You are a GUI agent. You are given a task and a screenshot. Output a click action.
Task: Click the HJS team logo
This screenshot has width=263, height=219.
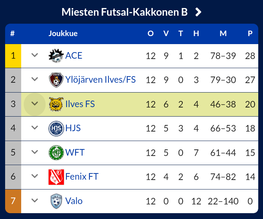(x=56, y=128)
